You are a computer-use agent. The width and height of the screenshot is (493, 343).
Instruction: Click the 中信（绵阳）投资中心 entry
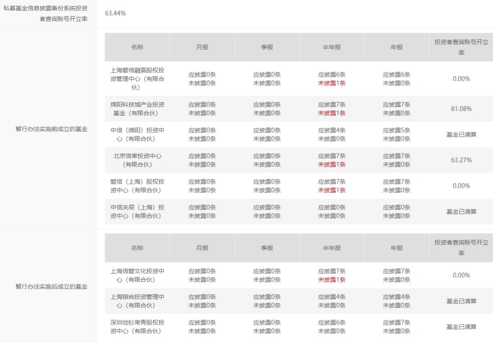pos(138,134)
